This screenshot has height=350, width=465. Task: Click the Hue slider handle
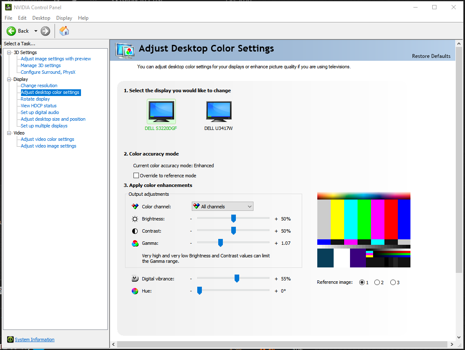[x=200, y=290]
